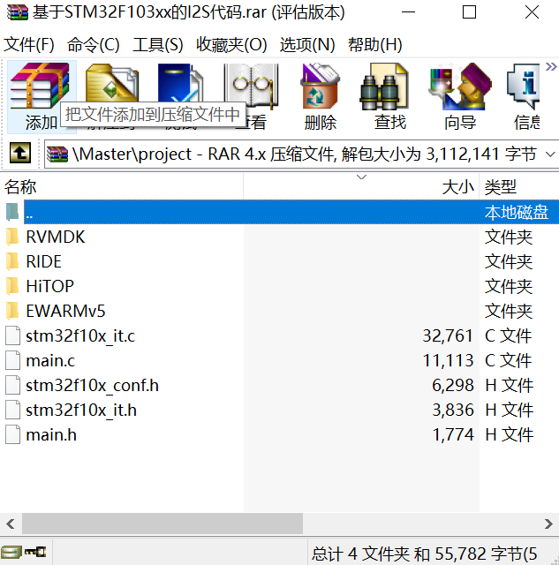The height and width of the screenshot is (565, 559).
Task: Open the 文件(F) menu
Action: click(29, 45)
